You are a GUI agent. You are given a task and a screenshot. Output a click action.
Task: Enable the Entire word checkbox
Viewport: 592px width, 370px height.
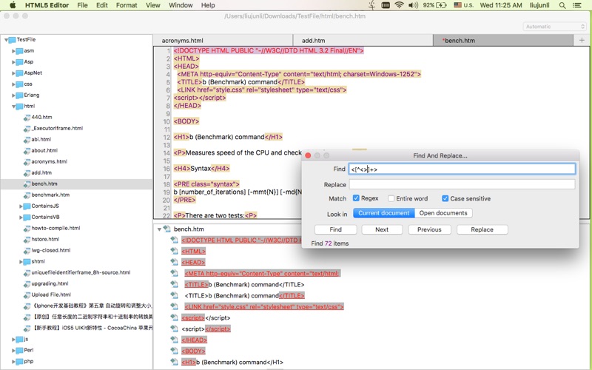(391, 198)
